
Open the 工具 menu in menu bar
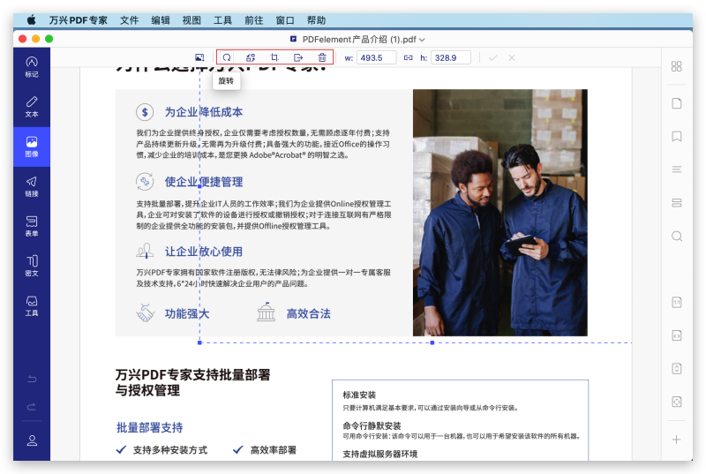click(x=223, y=19)
